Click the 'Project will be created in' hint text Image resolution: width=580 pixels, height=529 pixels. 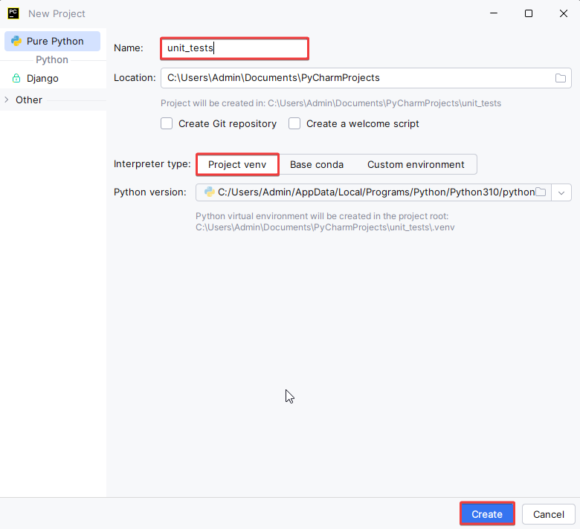pyautogui.click(x=331, y=103)
